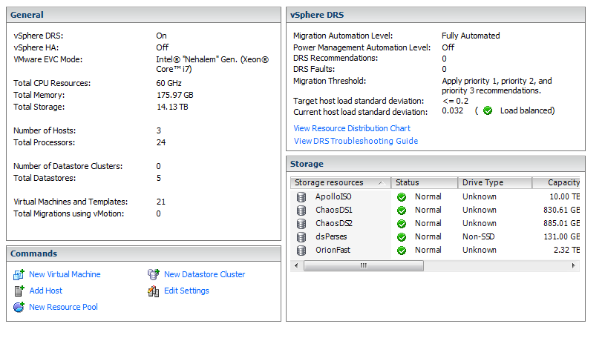Click the Add Host icon

(x=19, y=291)
